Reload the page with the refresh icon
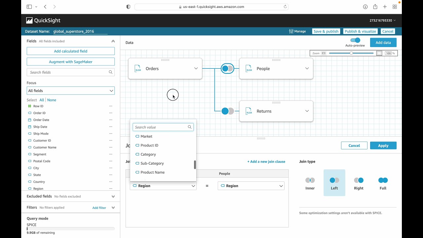 click(285, 7)
